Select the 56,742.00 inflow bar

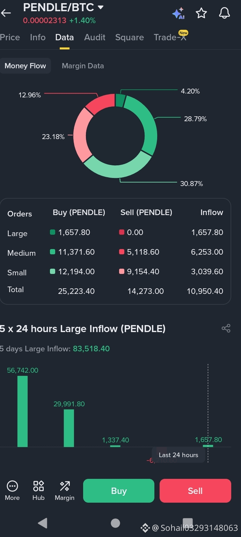coord(23,411)
